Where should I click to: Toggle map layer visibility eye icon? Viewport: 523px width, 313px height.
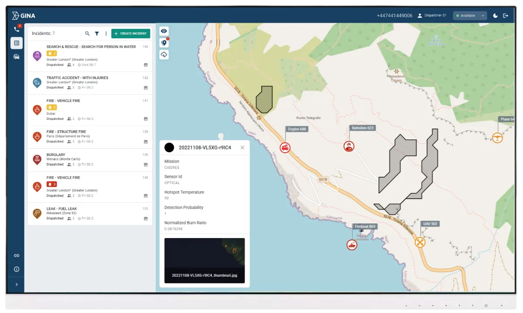click(164, 31)
